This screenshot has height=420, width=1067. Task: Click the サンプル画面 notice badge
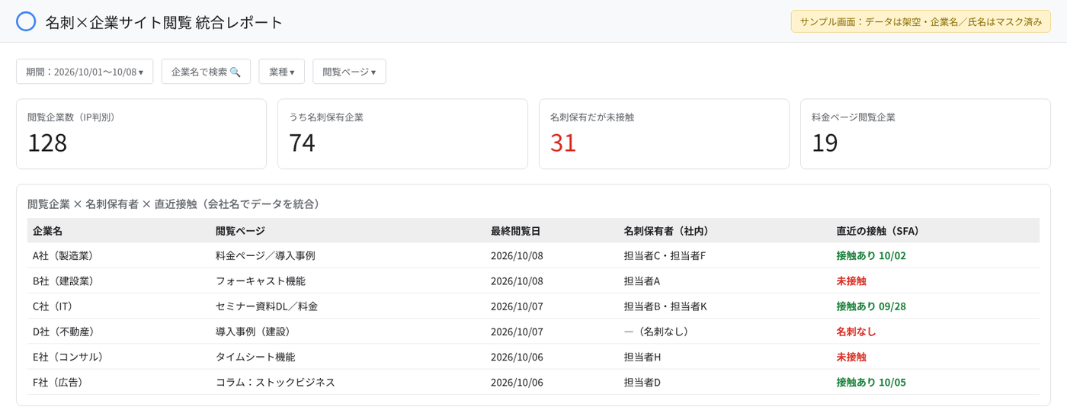[921, 21]
